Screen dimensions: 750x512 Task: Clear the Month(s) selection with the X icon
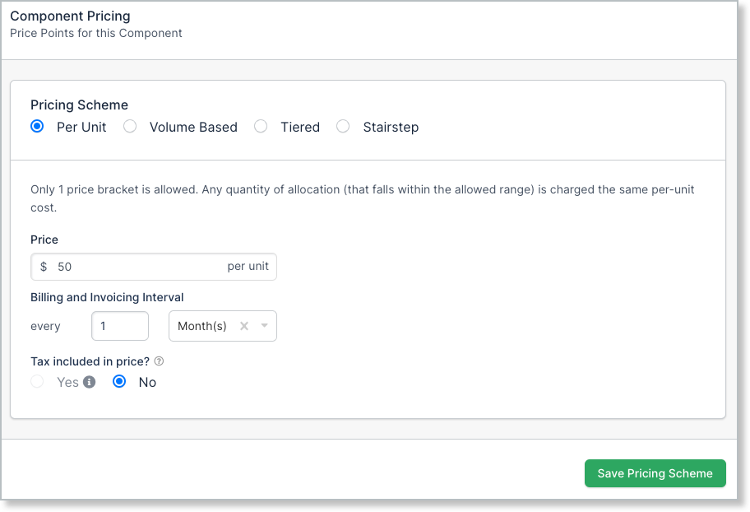click(x=244, y=326)
